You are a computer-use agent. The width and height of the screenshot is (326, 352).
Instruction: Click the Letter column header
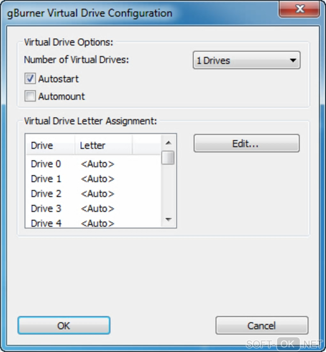coord(103,145)
